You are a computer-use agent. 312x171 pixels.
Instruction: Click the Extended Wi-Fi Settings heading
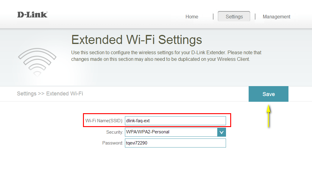coord(136,39)
